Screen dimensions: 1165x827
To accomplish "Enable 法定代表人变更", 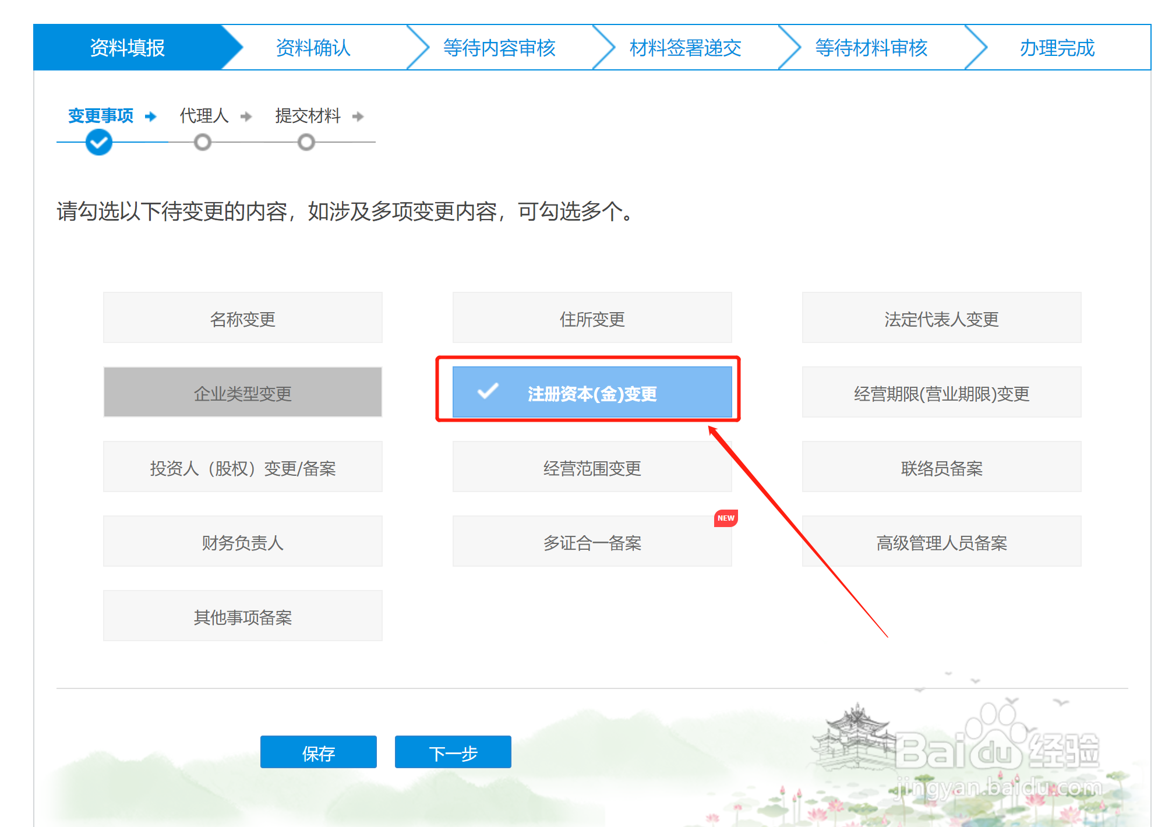I will [x=940, y=318].
